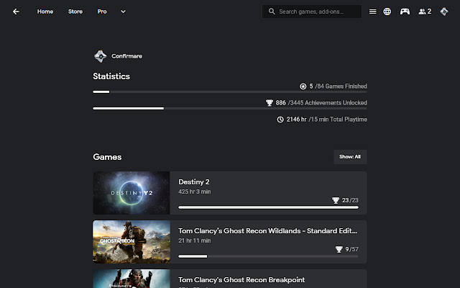Click the Total Playtime clock icon
The image size is (460, 288).
[280, 120]
